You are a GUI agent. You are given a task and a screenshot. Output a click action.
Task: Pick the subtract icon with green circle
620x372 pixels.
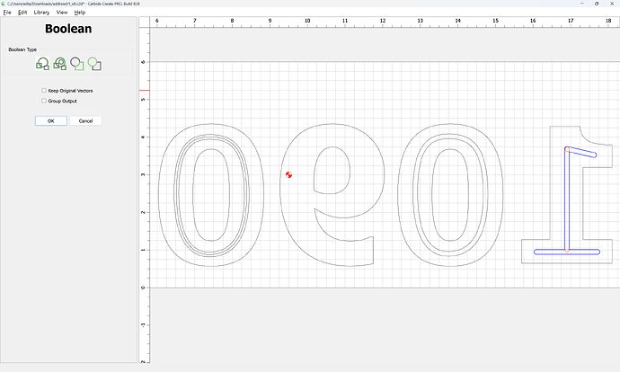(94, 64)
